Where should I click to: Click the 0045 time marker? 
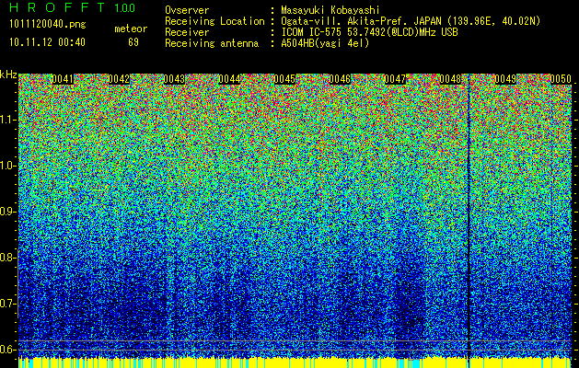tap(284, 79)
